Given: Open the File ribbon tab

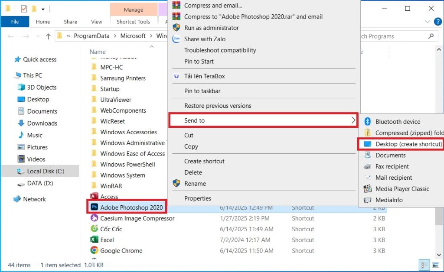Looking at the screenshot, I should click(15, 22).
